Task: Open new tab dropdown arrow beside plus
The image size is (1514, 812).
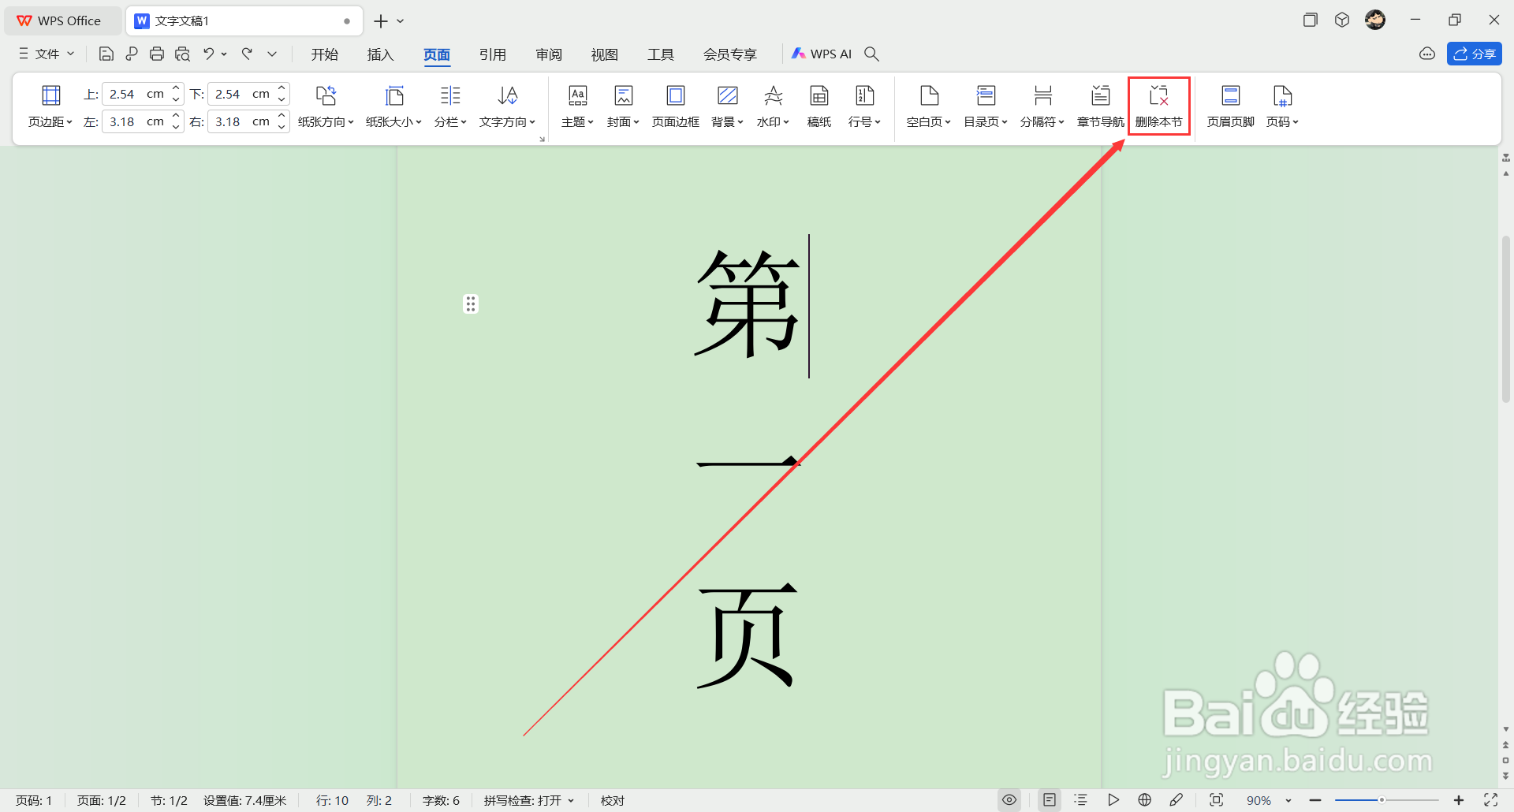Action: (x=401, y=21)
